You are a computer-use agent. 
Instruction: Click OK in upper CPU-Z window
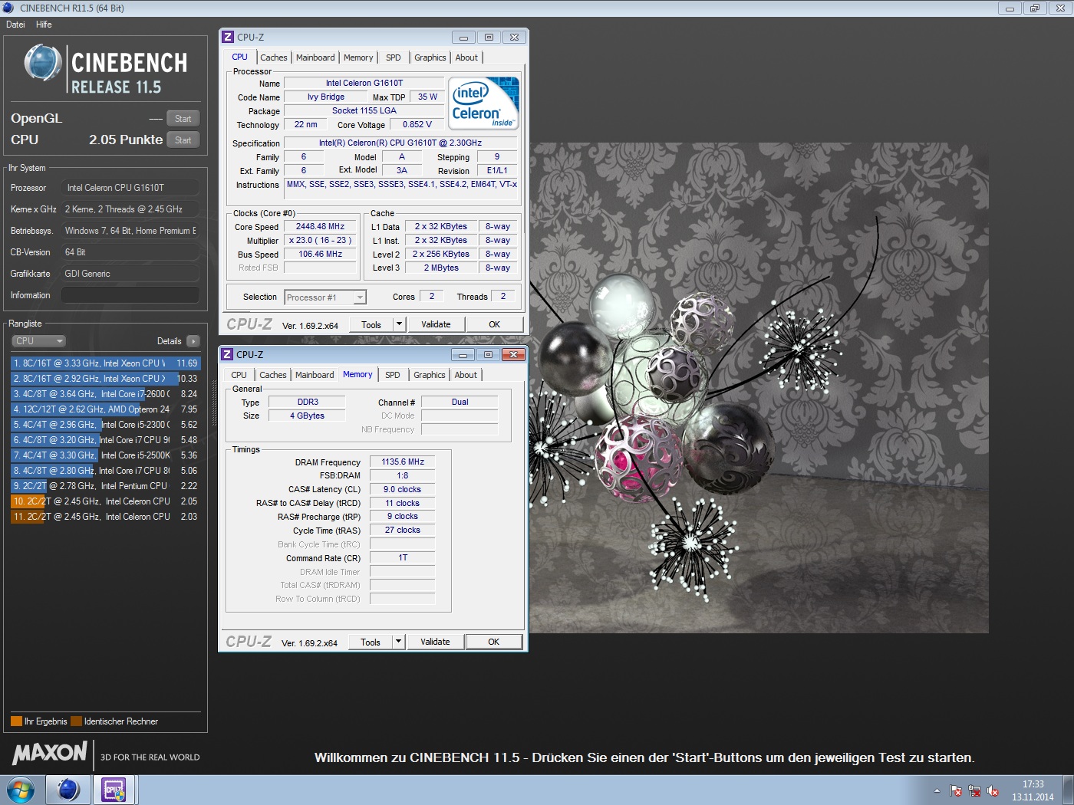click(x=495, y=324)
